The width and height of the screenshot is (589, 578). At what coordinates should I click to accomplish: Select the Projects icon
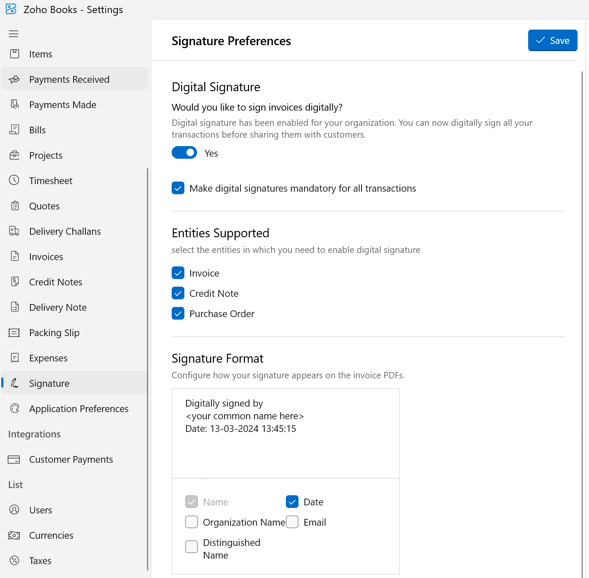(15, 155)
